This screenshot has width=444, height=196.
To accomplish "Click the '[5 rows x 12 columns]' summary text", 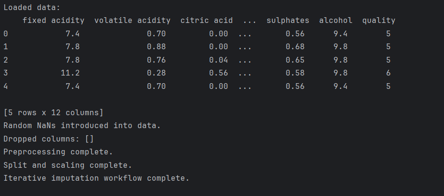I will coord(53,113).
